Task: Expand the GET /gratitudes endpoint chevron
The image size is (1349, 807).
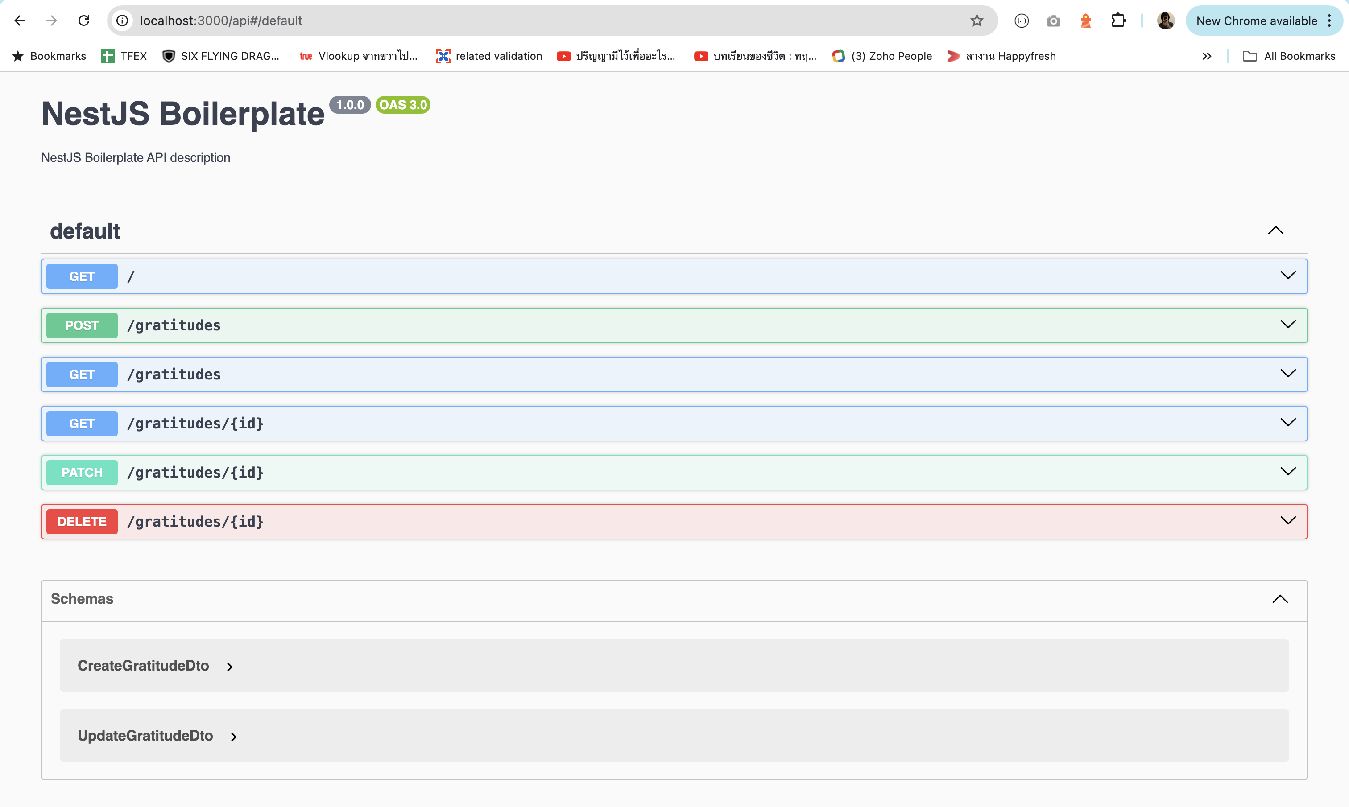Action: click(x=1288, y=373)
